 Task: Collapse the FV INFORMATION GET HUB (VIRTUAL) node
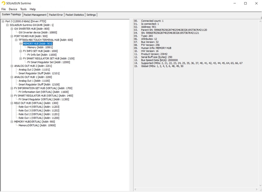tap(12, 88)
